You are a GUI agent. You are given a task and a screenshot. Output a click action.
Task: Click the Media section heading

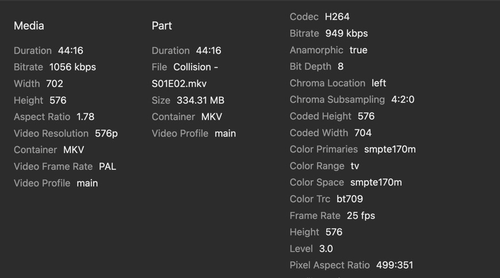[x=29, y=26]
